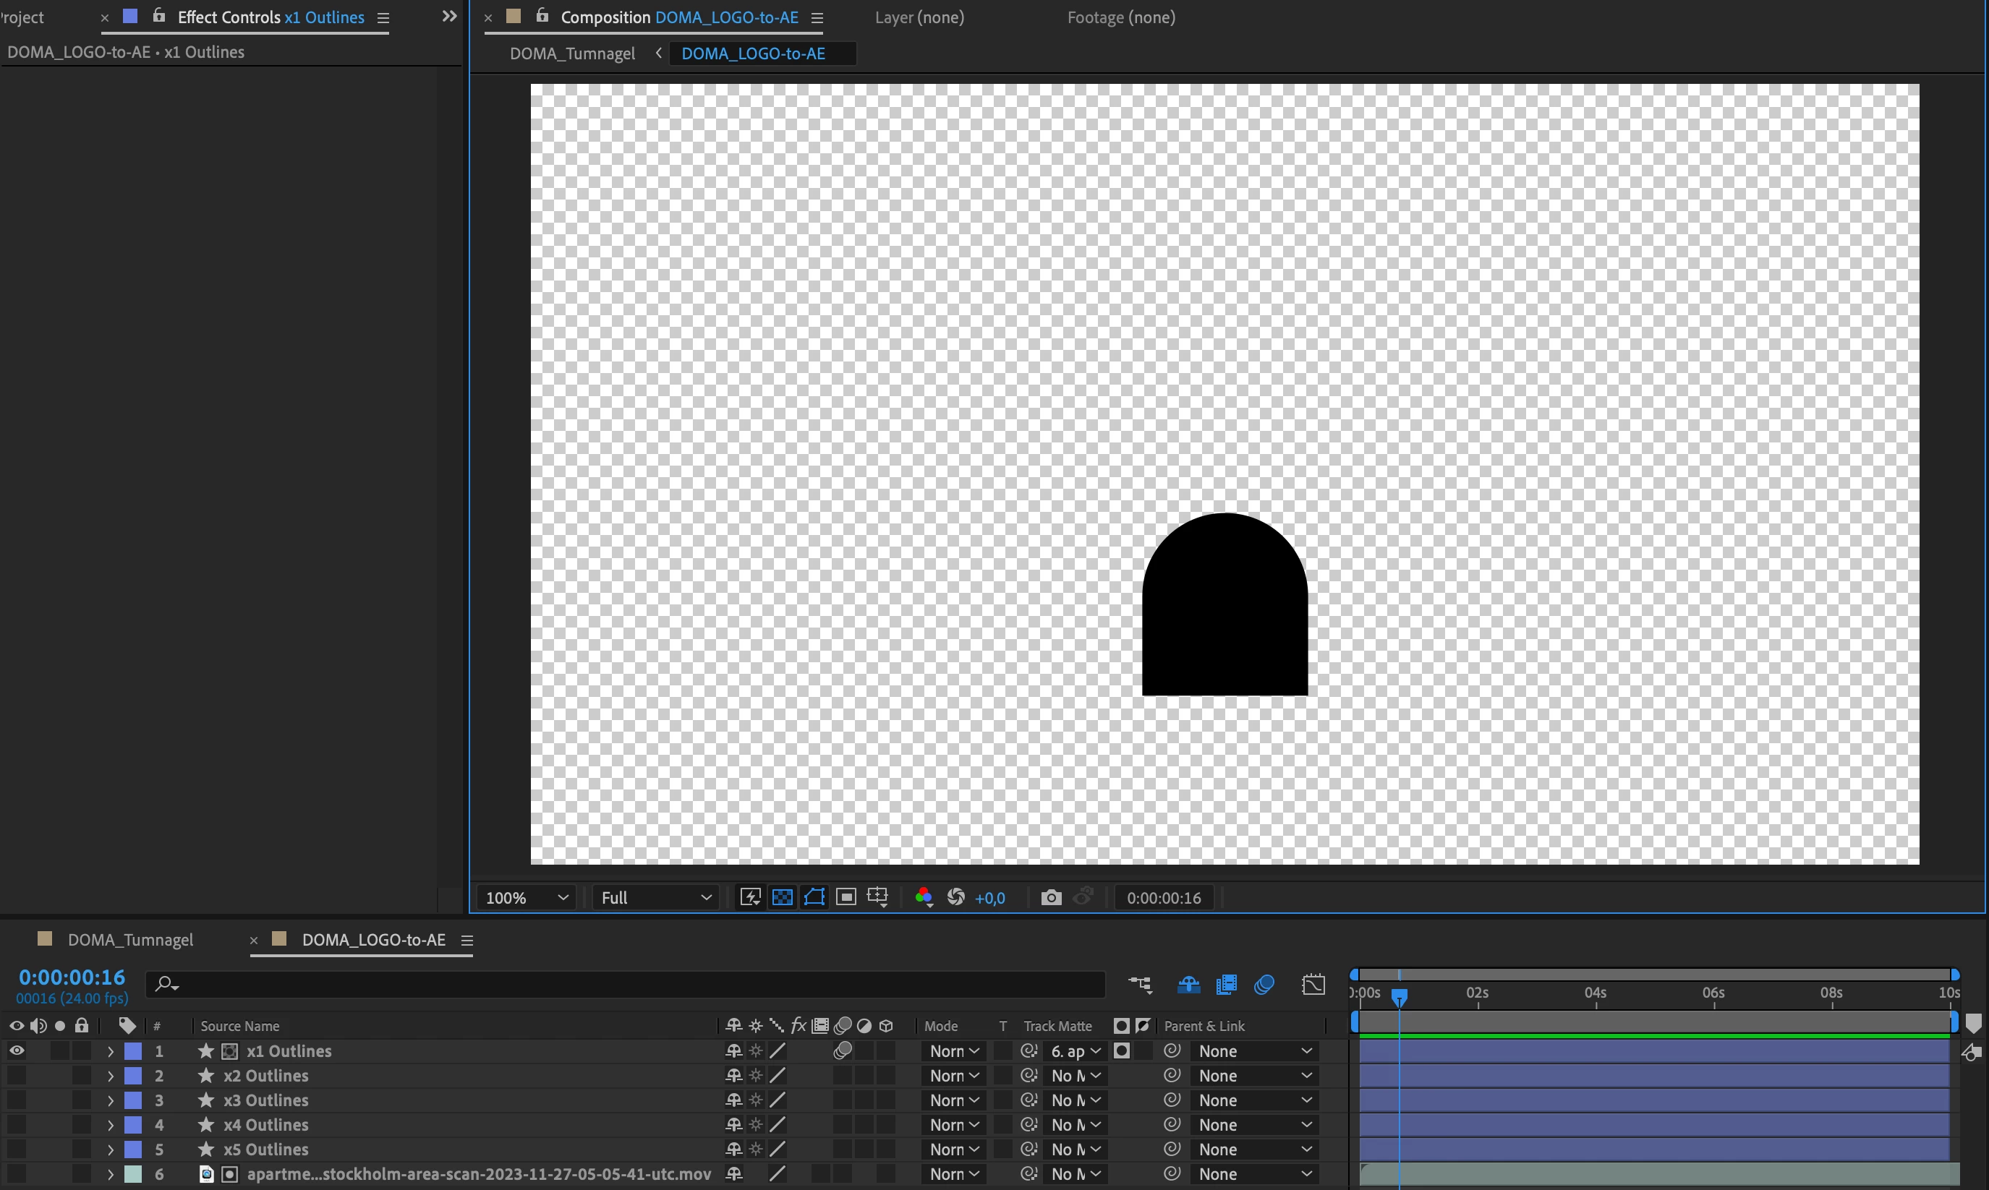
Task: Switch to the DOMA_Tumnagel timeline tab
Action: 130,940
